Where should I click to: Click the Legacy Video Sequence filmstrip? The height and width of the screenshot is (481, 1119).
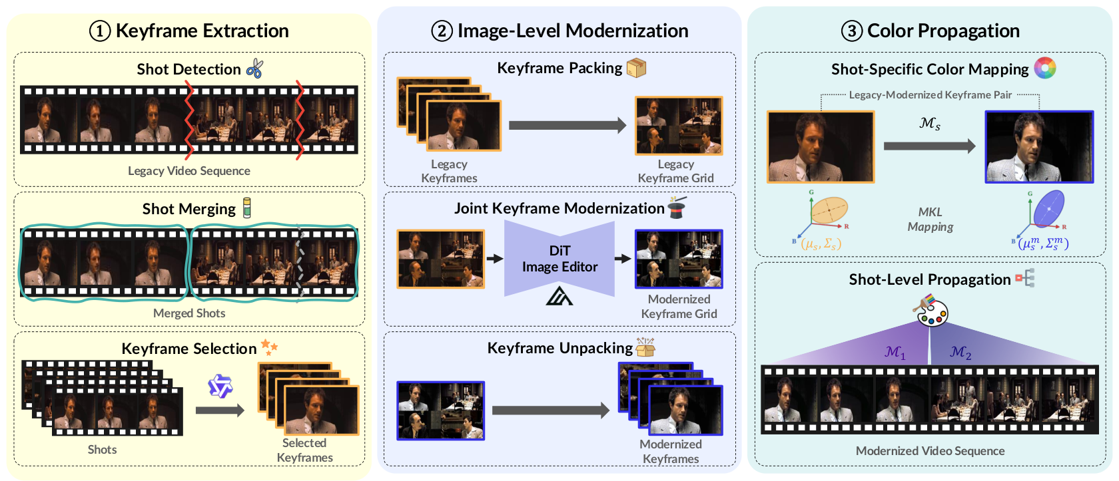[189, 119]
